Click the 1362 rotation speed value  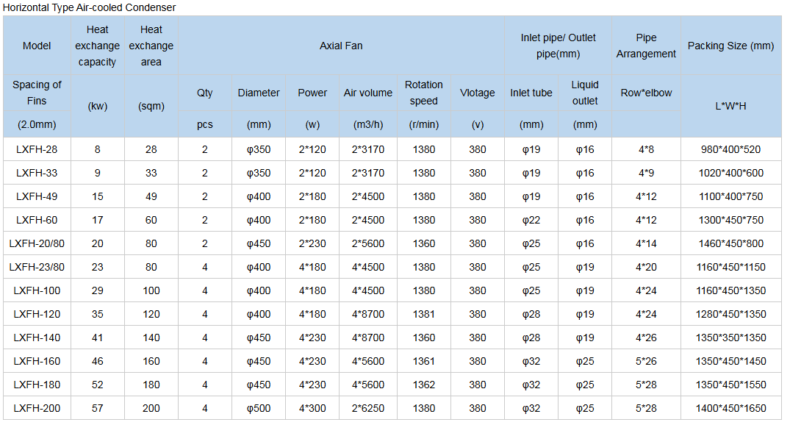click(x=423, y=385)
